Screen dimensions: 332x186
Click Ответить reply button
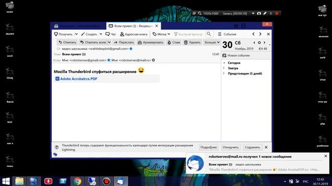pyautogui.click(x=67, y=42)
